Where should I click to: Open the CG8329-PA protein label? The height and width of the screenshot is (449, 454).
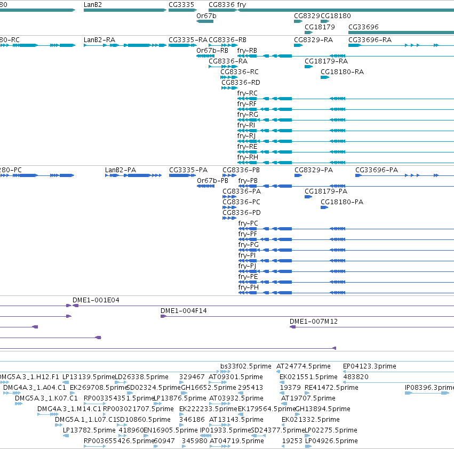point(314,170)
